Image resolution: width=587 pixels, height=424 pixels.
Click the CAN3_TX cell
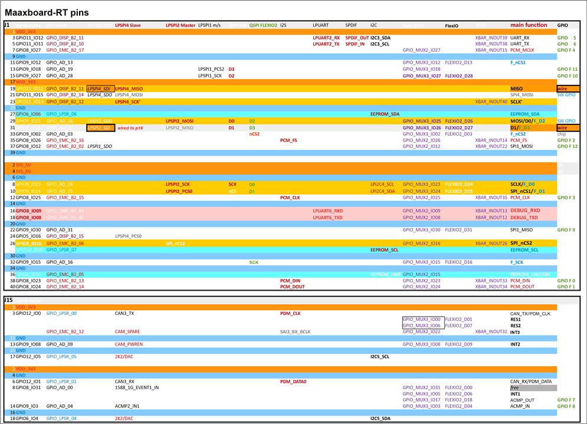tap(124, 313)
